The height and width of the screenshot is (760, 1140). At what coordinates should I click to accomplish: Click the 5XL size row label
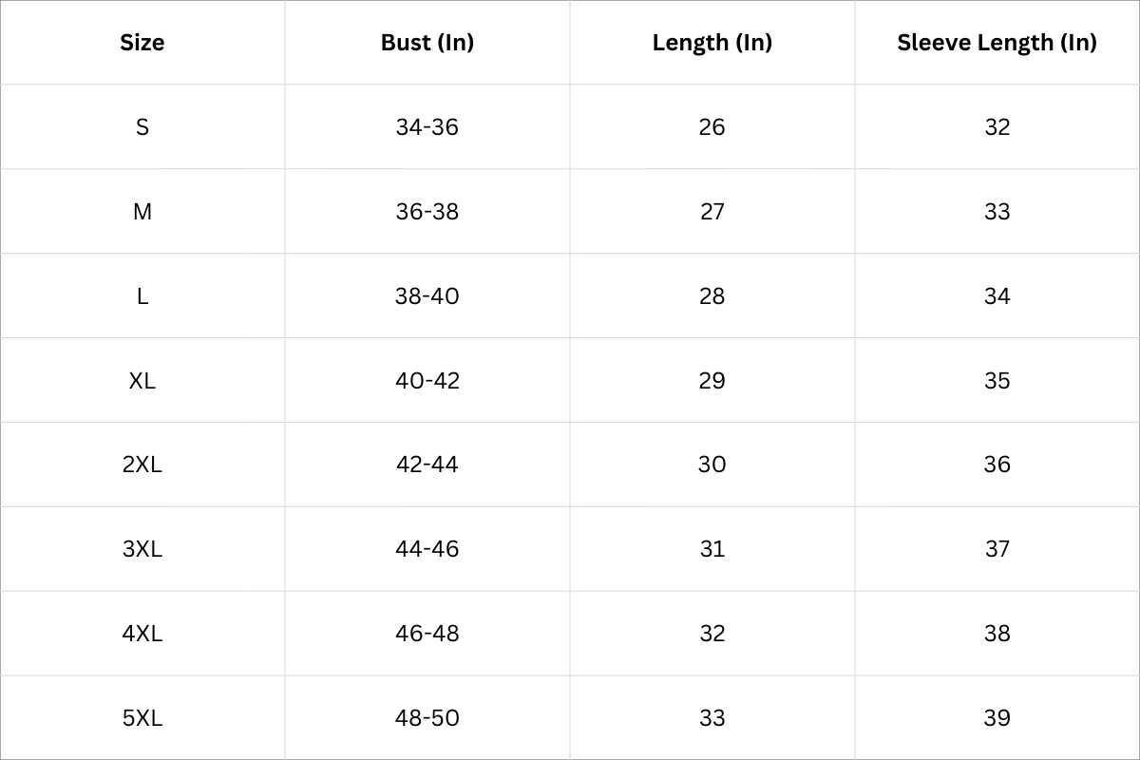coord(142,718)
